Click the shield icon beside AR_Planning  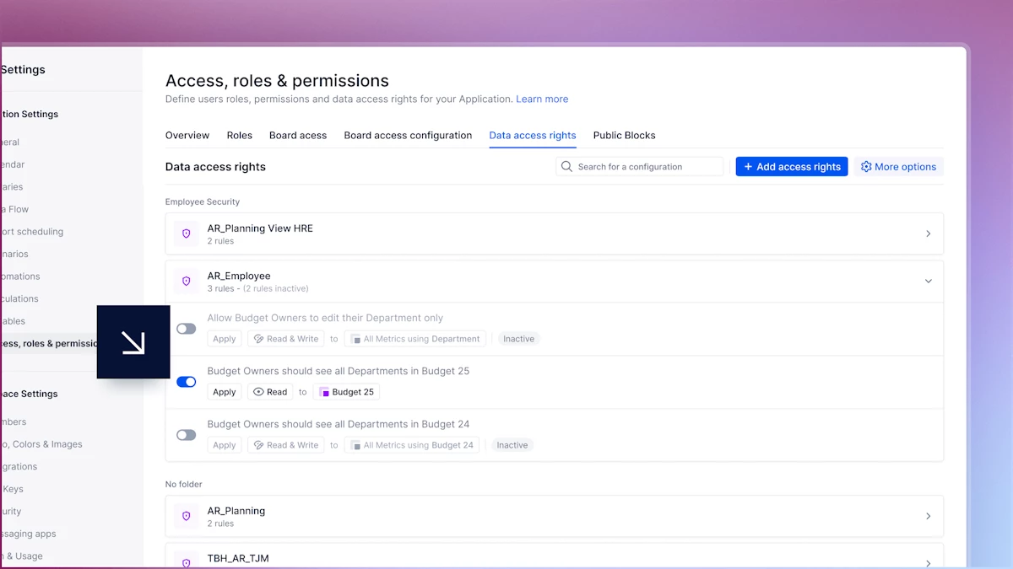tap(187, 516)
